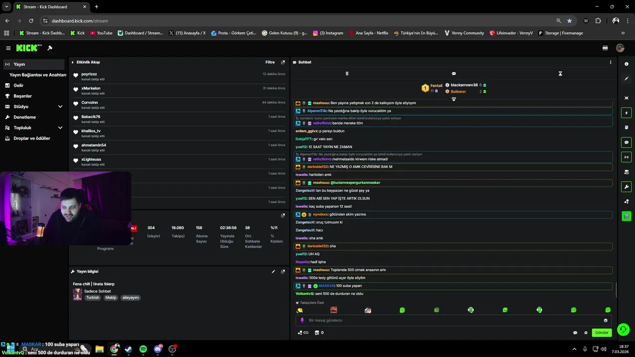Click the aileyayını tag

[x=130, y=297]
